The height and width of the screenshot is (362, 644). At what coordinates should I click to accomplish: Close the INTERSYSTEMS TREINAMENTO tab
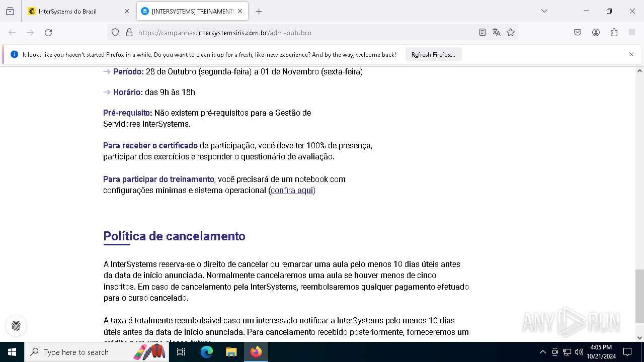point(240,11)
